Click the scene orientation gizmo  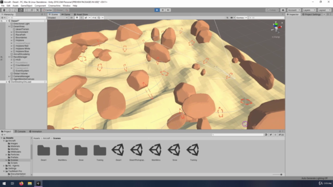[x=276, y=27]
